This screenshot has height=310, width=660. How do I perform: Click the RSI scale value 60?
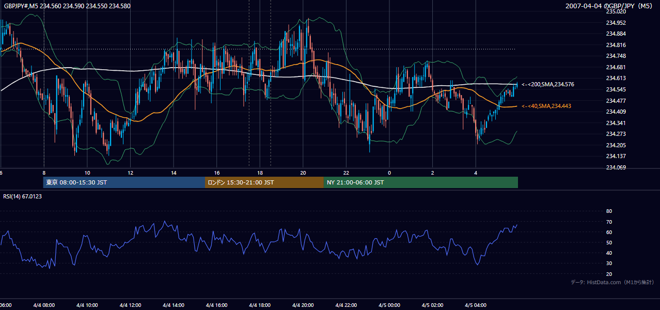[609, 232]
